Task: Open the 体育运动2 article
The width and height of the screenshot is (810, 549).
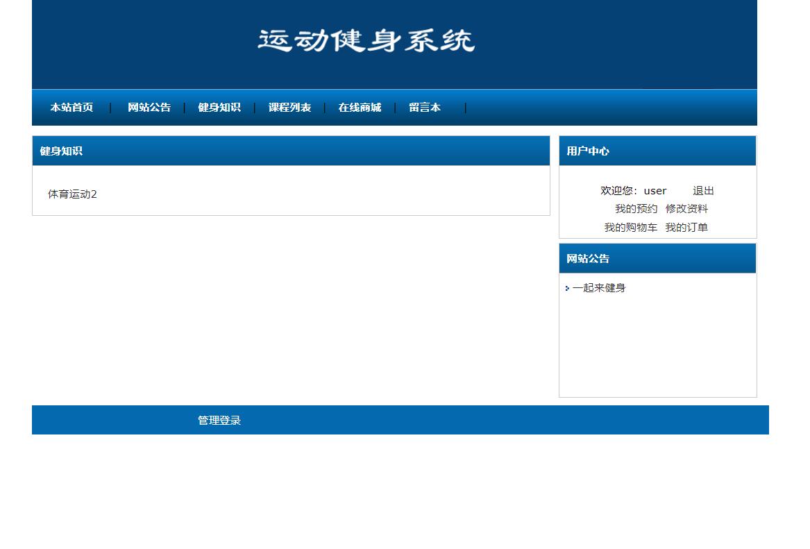Action: [71, 194]
